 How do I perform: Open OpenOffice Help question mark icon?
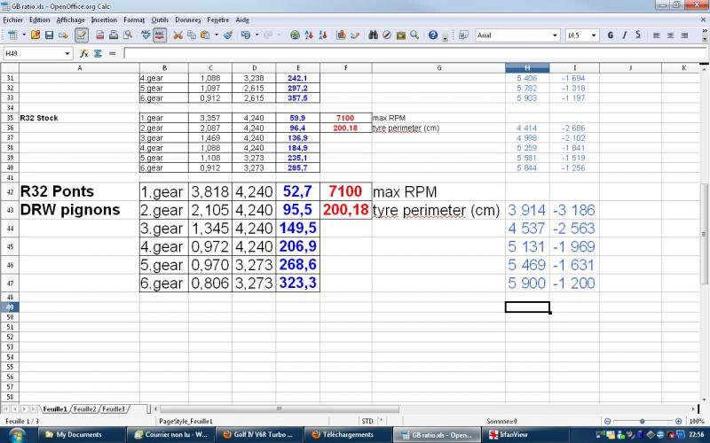[x=433, y=35]
